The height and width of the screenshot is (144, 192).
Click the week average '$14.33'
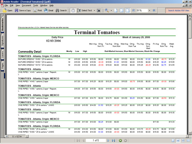(171, 122)
